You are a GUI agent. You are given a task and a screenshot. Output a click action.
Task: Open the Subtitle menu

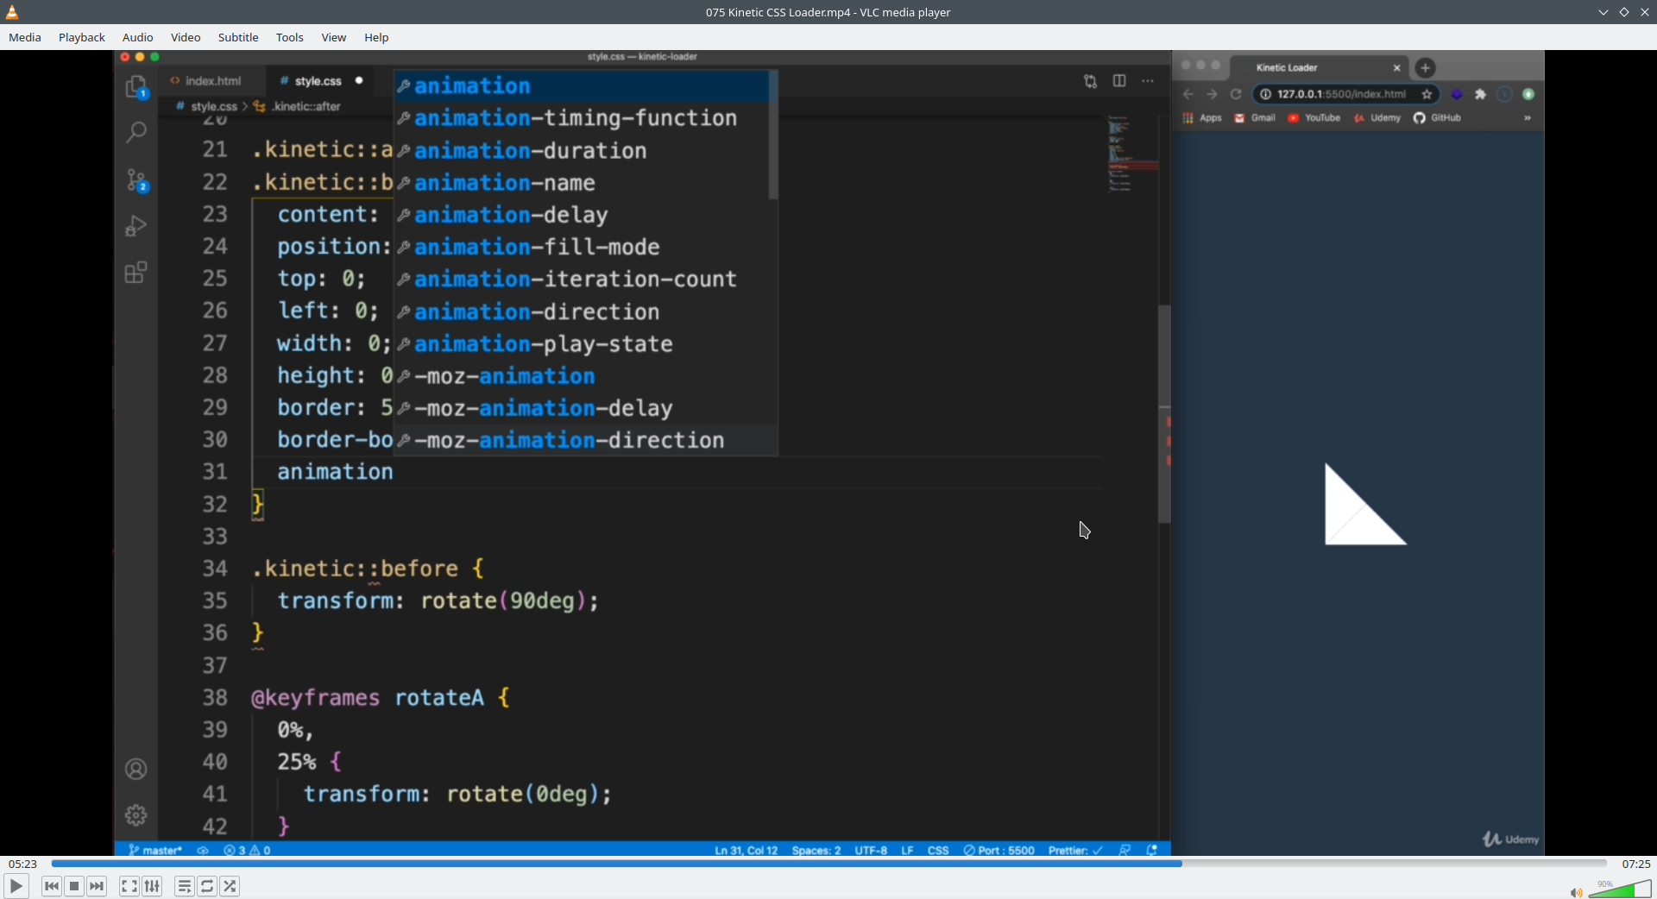pos(238,37)
